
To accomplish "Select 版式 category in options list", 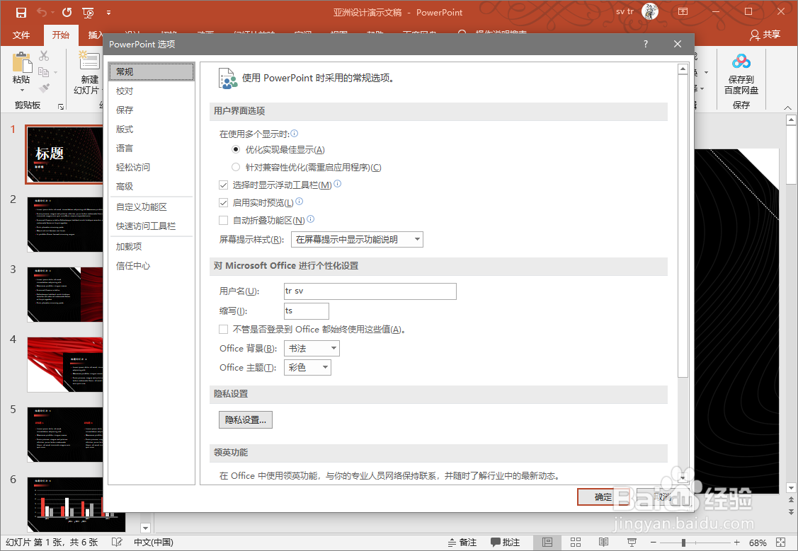I will [x=151, y=129].
